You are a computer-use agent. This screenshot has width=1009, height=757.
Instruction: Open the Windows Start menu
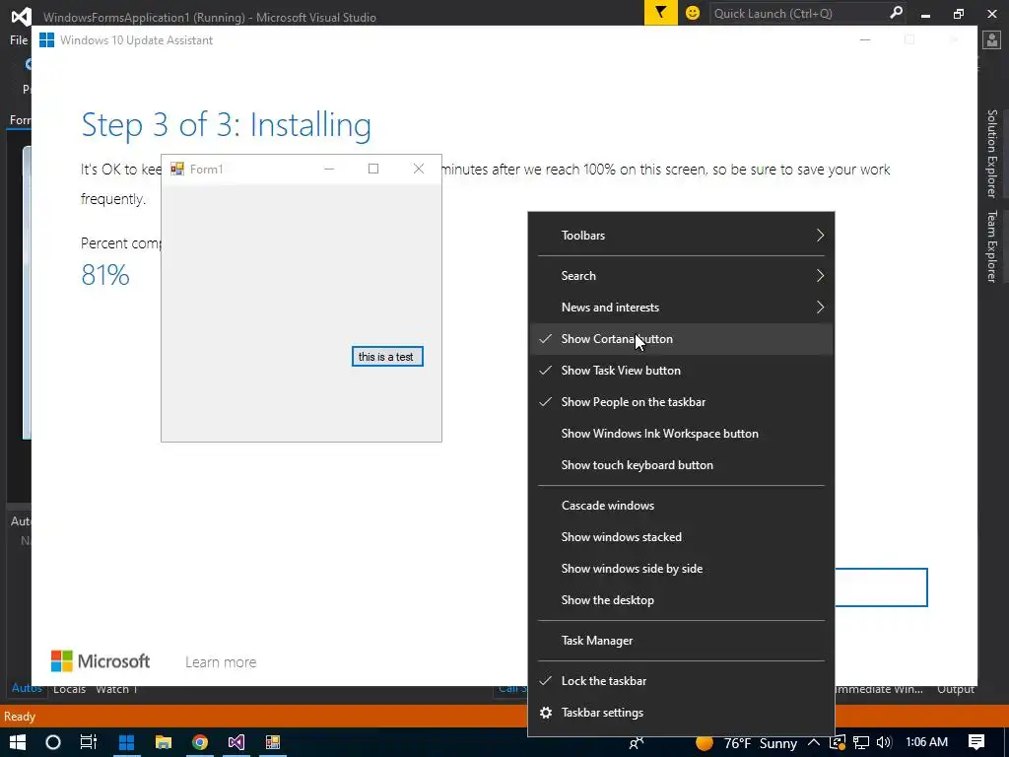pos(18,742)
